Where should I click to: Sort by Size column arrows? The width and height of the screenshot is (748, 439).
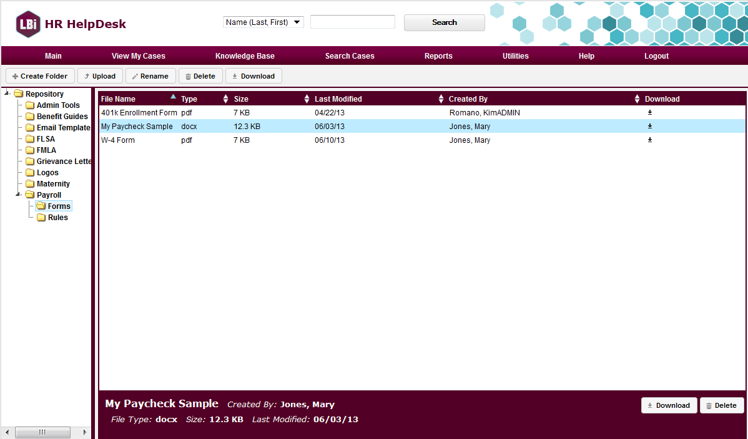tap(307, 99)
